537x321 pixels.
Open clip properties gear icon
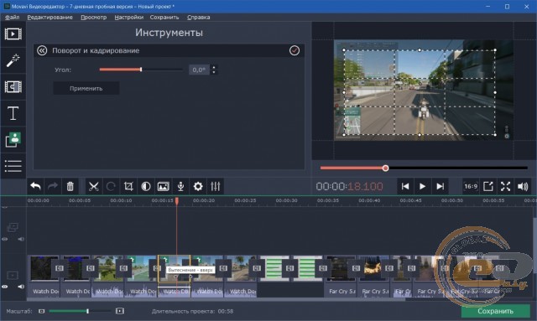point(198,187)
